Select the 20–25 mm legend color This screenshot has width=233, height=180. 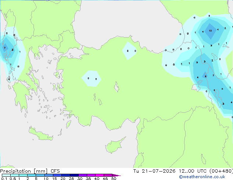[66, 175]
